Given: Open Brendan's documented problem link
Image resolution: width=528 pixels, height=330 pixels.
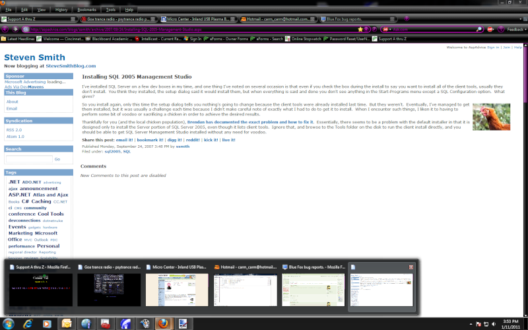Looking at the screenshot, I should coord(250,122).
